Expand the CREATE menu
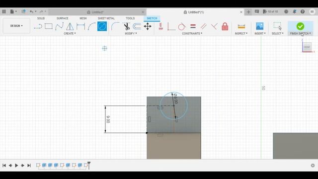The width and height of the screenshot is (318, 179). (70, 33)
